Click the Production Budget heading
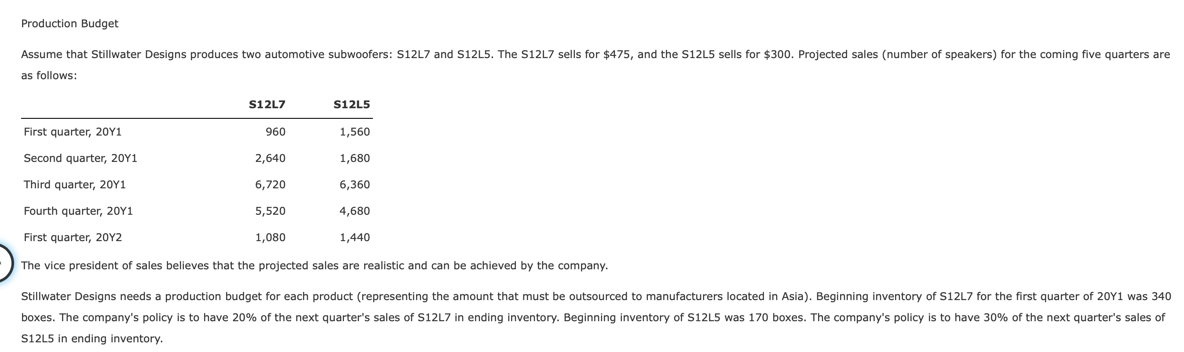Screen dimensions: 1184x352 coord(69,24)
